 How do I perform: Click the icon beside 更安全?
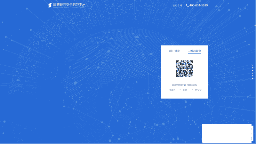193,90
